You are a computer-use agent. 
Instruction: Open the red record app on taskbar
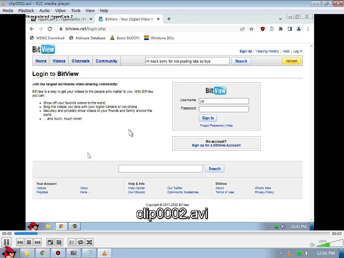[58, 253]
